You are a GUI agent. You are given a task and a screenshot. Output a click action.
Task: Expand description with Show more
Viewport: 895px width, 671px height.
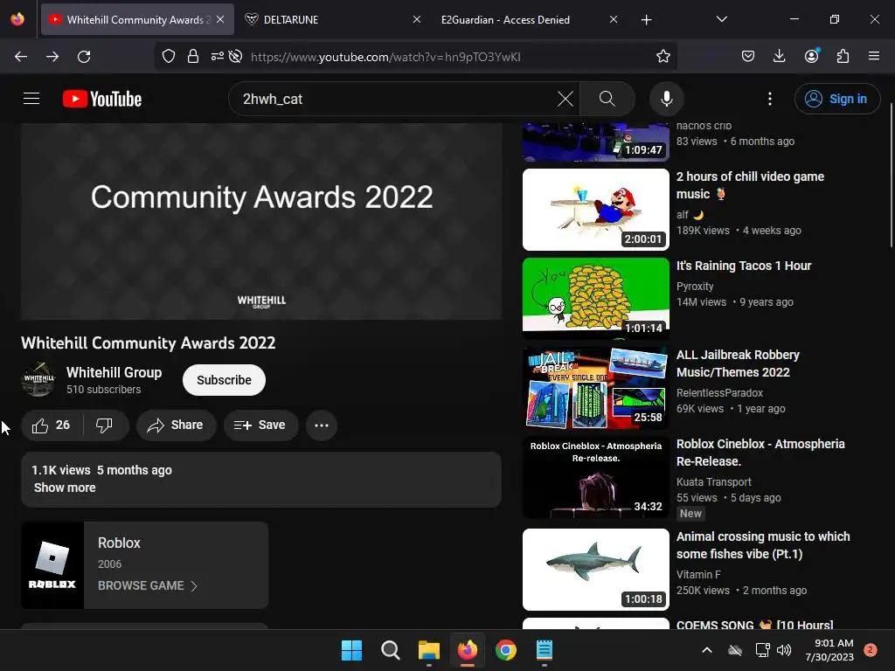[65, 488]
